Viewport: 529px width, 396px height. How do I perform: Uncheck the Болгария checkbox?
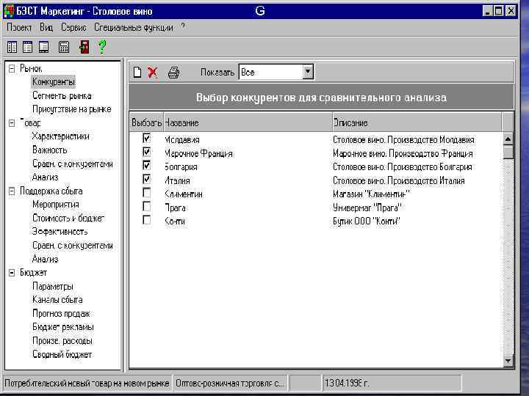[x=146, y=165]
